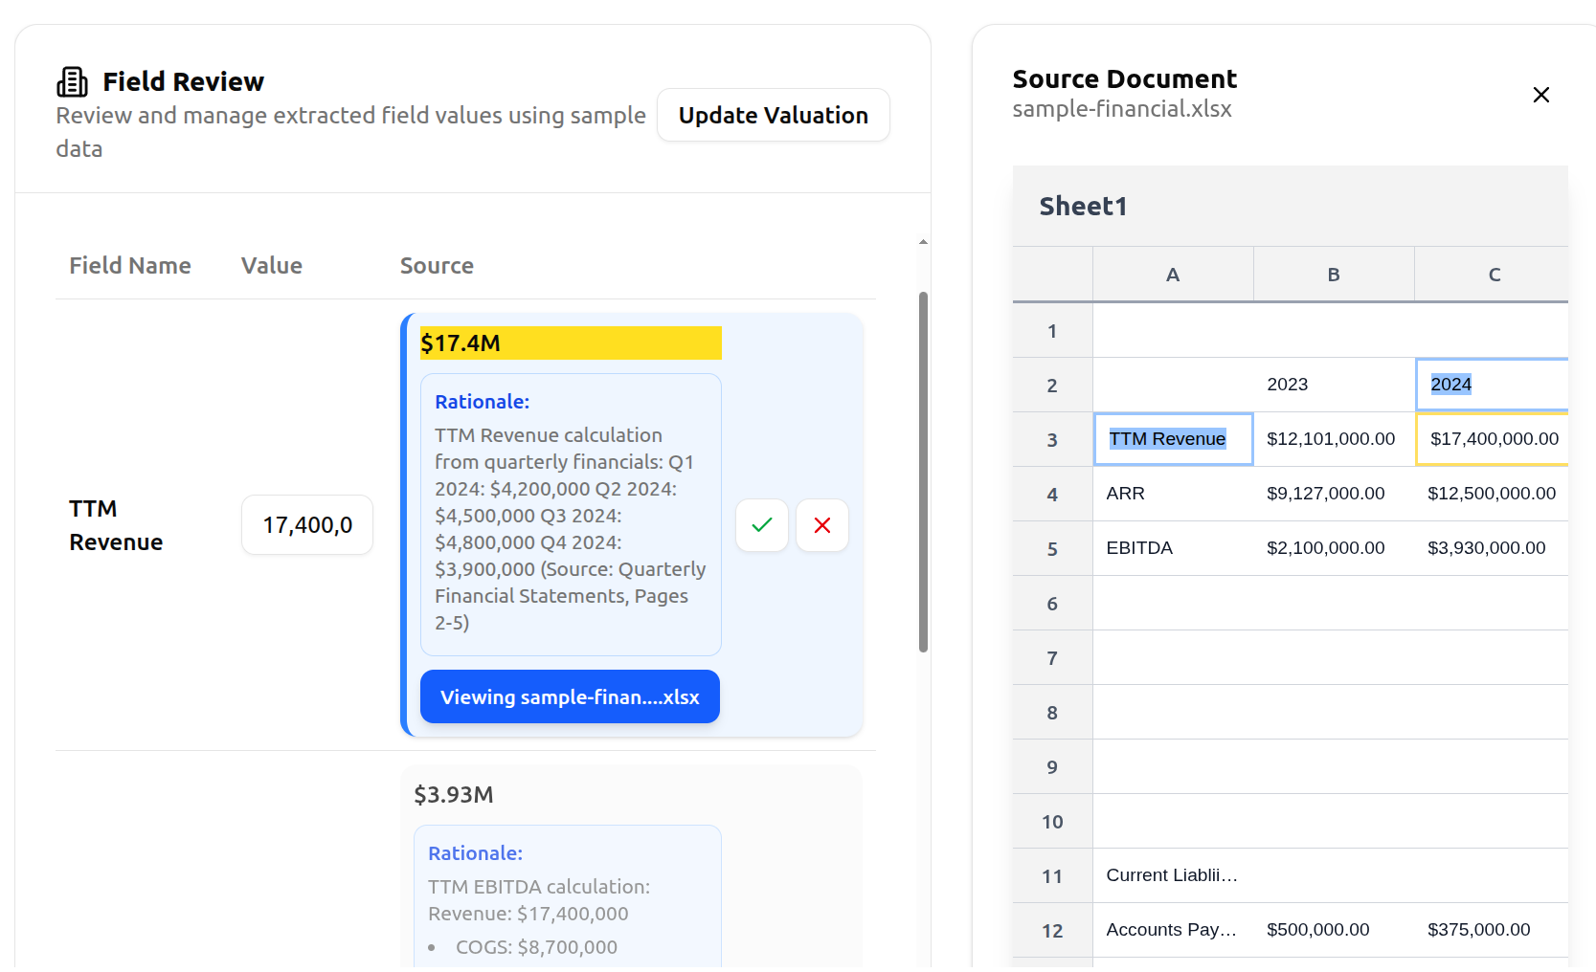Click the Accounts Pay… cell
Image resolution: width=1596 pixels, height=972 pixels.
[1173, 931]
